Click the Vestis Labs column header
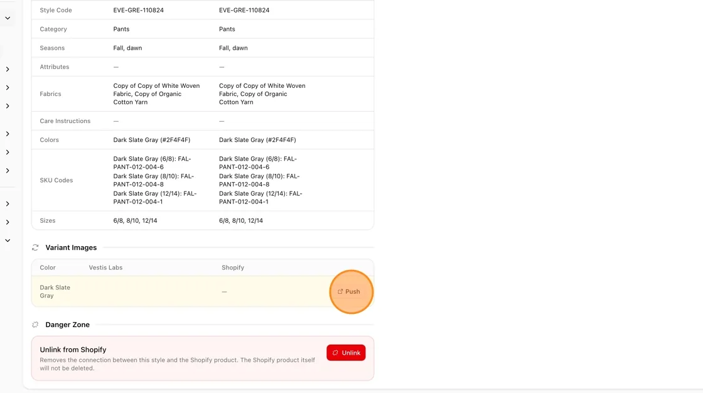The image size is (703, 393). point(105,267)
